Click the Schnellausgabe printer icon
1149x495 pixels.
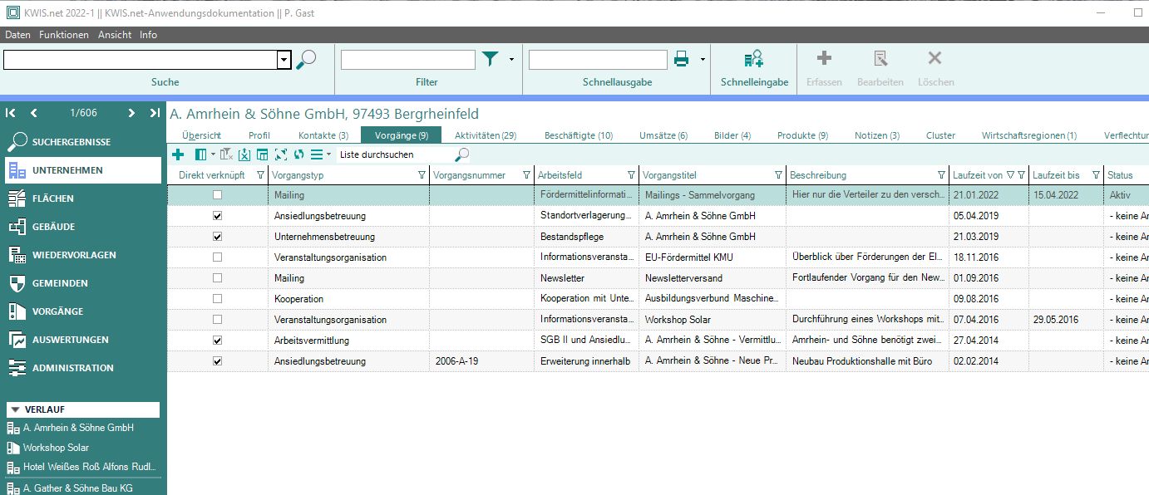(x=682, y=59)
